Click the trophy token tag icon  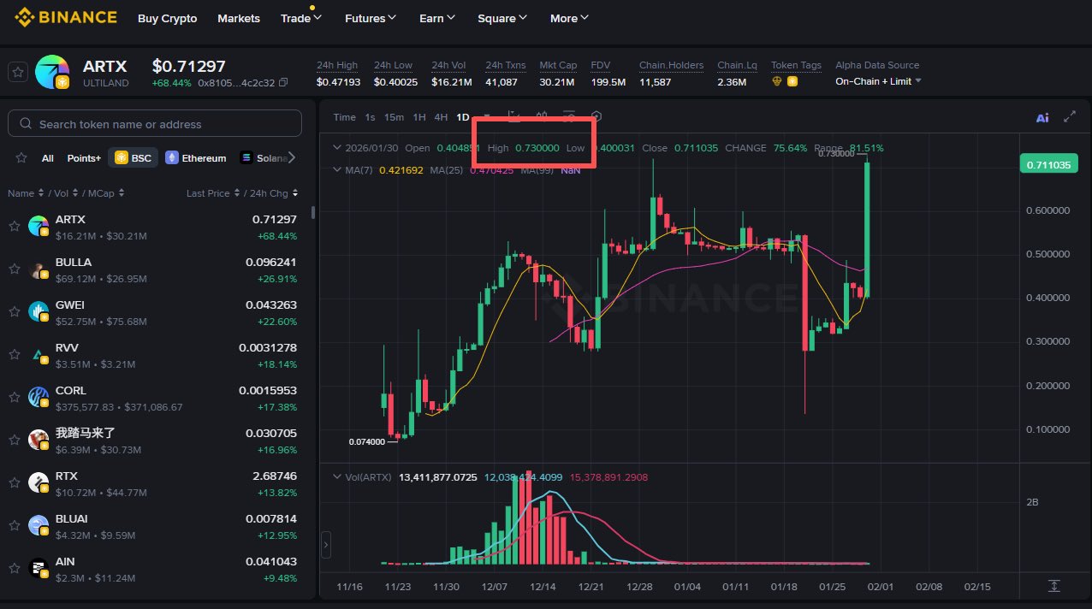point(777,82)
